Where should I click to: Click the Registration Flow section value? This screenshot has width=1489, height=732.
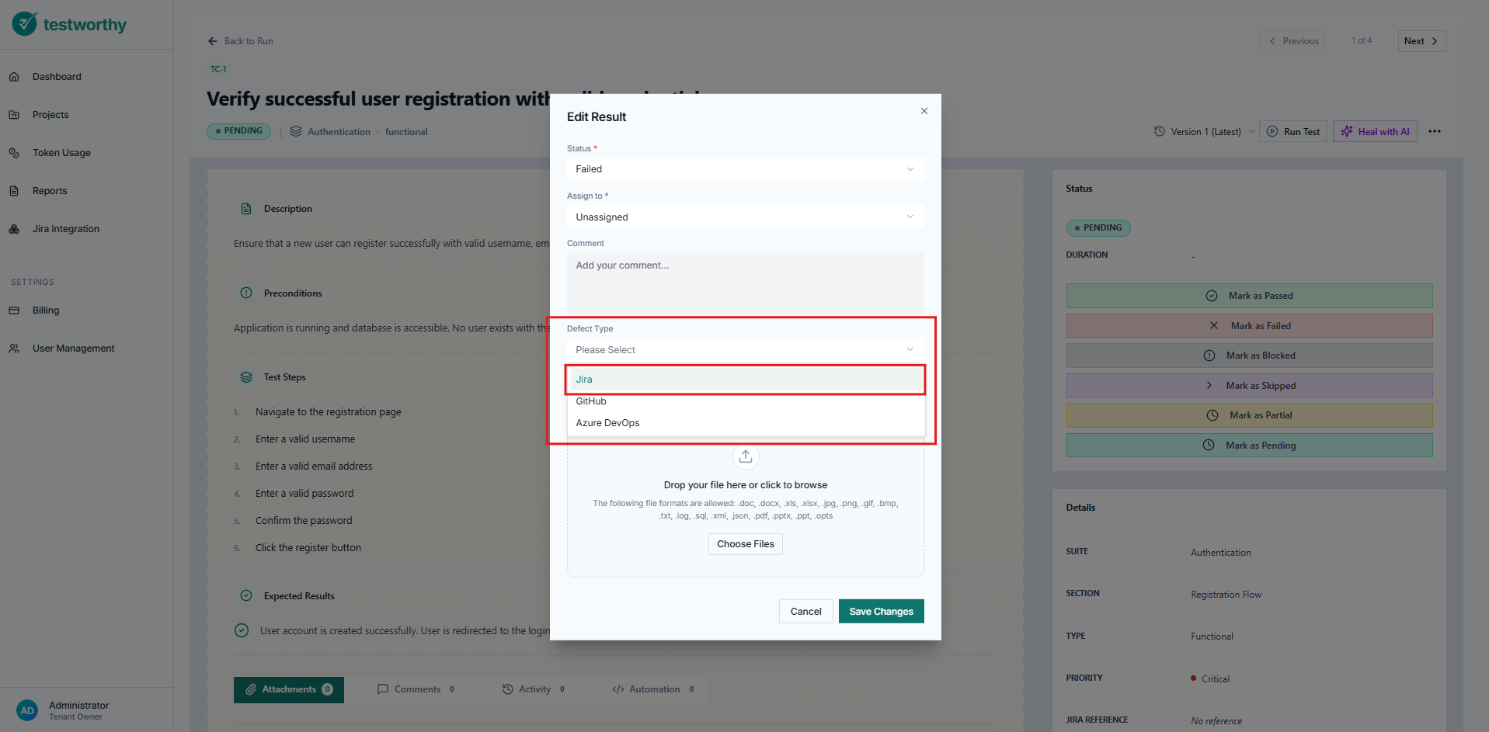(x=1226, y=595)
